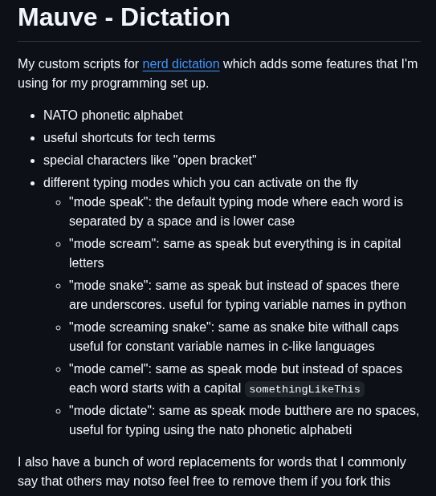Click the hollow bullet beside mode camel
The image size is (436, 496).
[59, 369]
